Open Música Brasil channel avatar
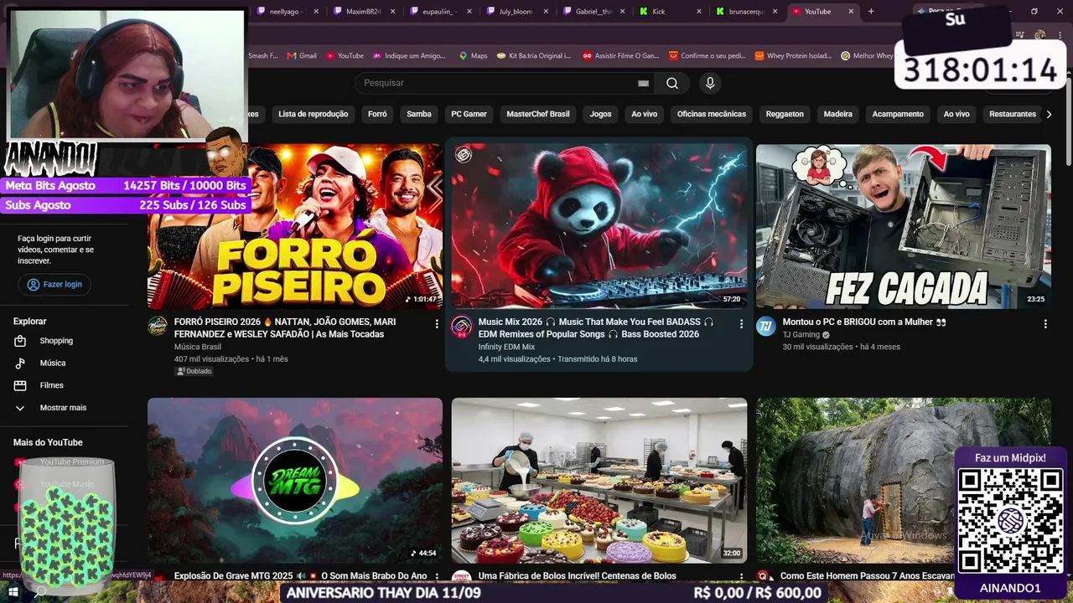Screen dimensions: 1073x603 158,326
